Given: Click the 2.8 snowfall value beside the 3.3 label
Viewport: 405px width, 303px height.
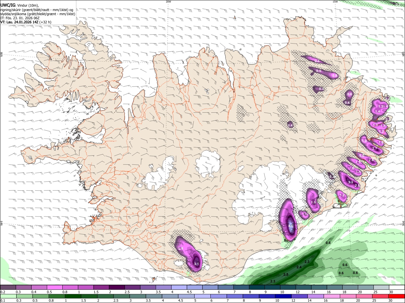Looking at the screenshot, I should (x=357, y=186).
